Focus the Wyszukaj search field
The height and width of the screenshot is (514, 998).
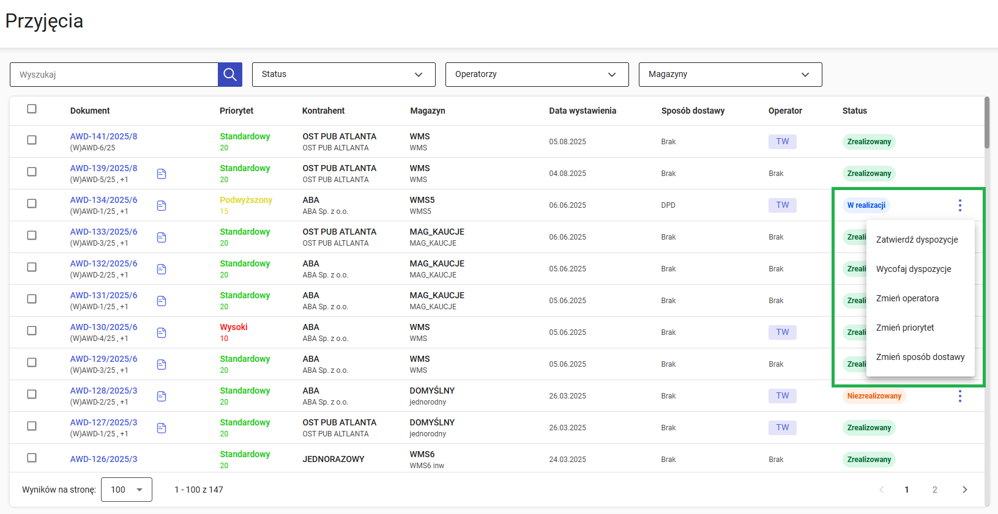click(x=114, y=75)
